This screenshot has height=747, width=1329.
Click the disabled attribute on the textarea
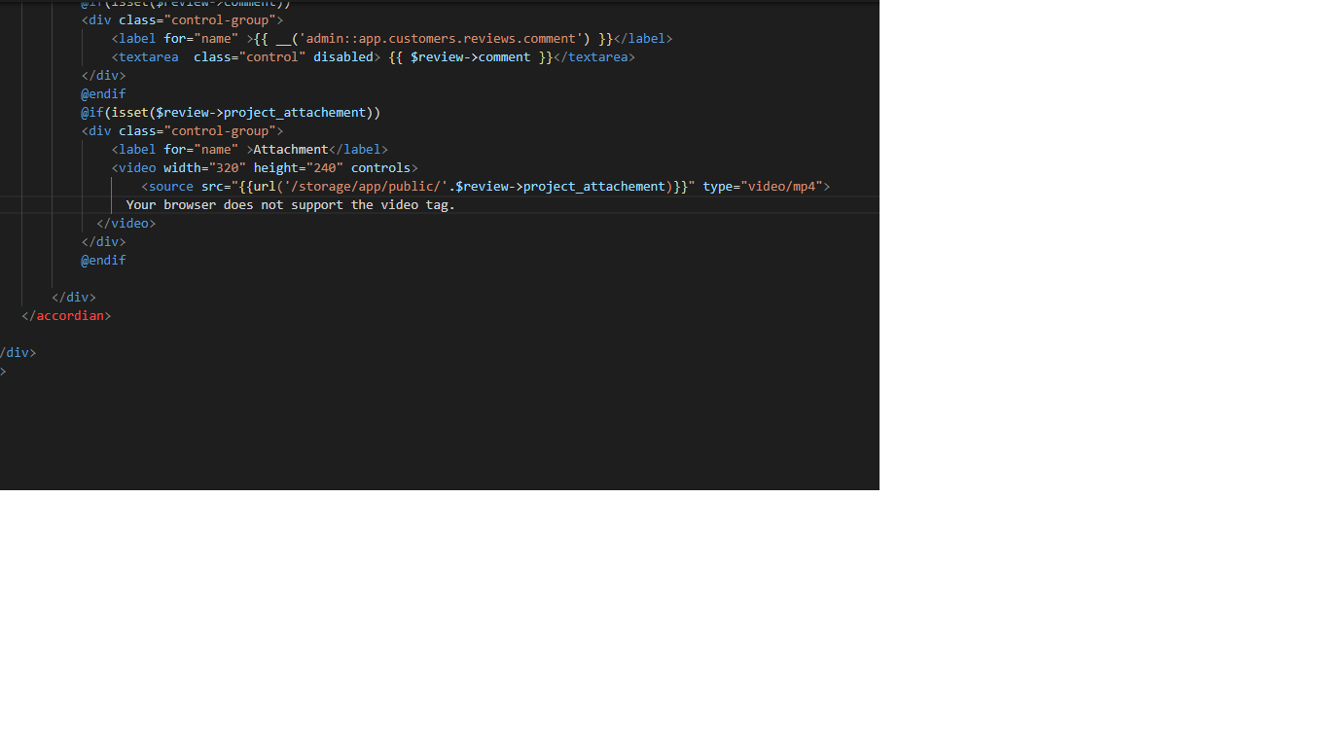point(343,57)
